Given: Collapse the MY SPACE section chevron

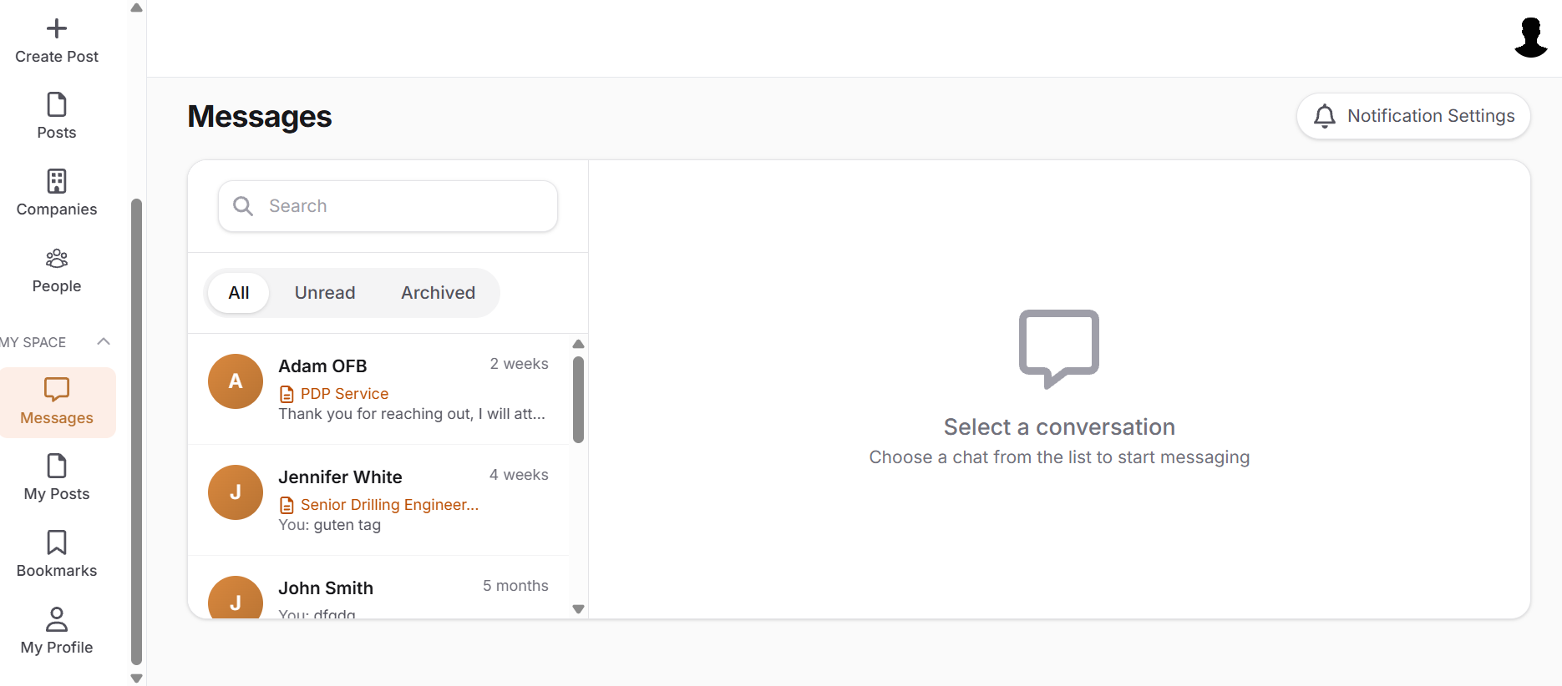Looking at the screenshot, I should (104, 341).
